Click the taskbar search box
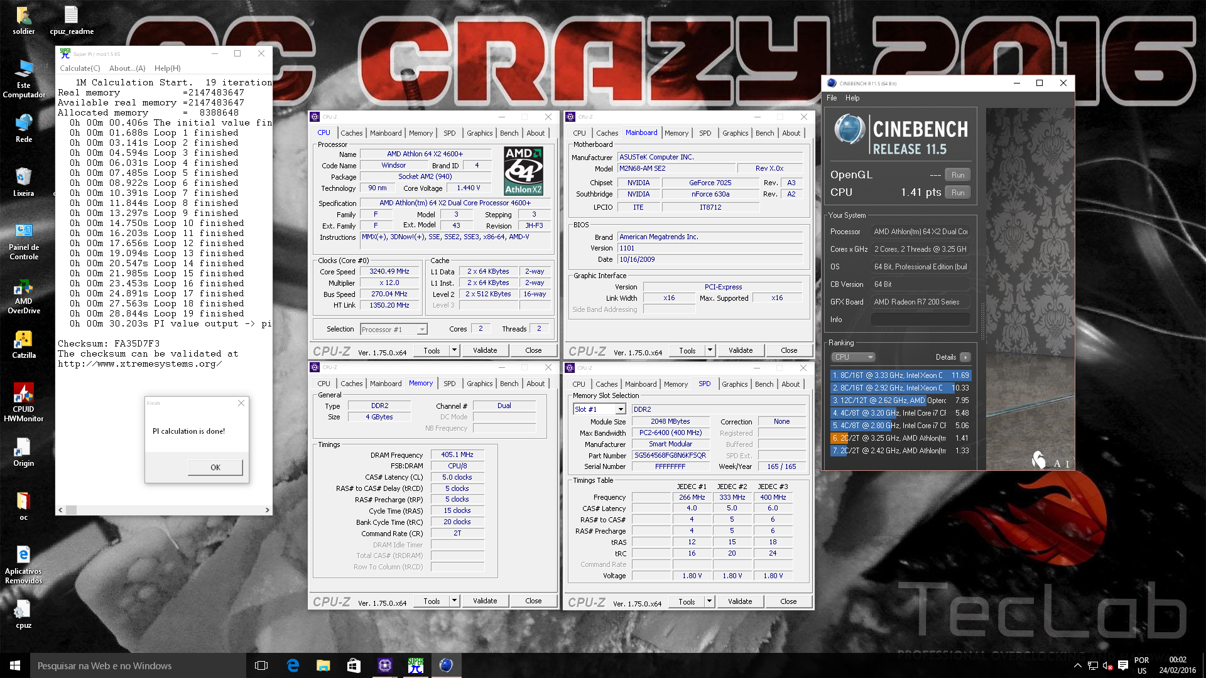 click(138, 665)
